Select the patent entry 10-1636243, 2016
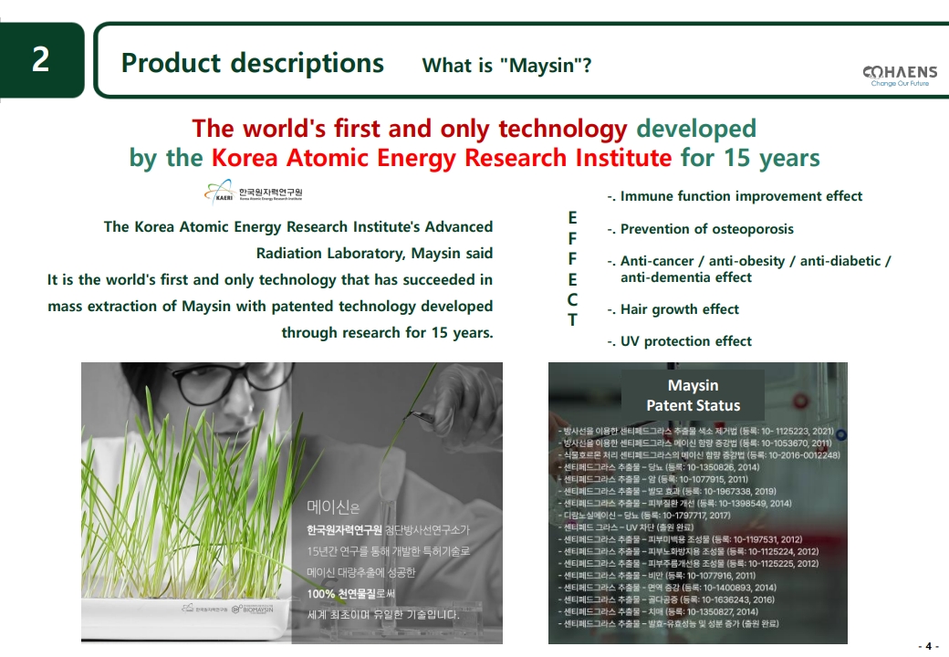Screen dimensions: 949x657 point(666,600)
